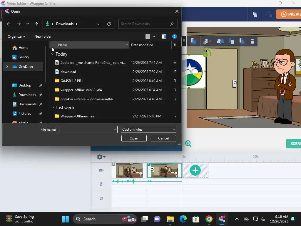Image resolution: width=301 pixels, height=226 pixels.
Task: Click the swap asset toolbar icon
Action: (x=193, y=41)
